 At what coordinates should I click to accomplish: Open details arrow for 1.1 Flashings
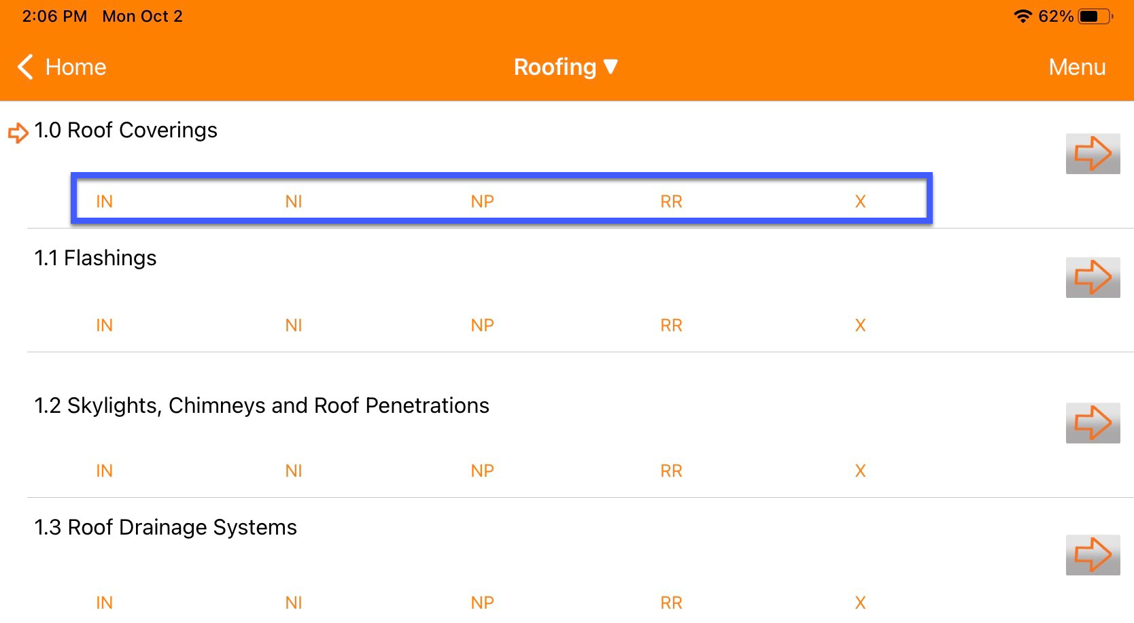[1093, 277]
